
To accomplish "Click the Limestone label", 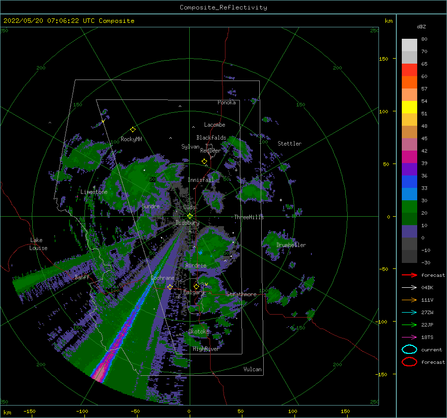I will tap(94, 192).
